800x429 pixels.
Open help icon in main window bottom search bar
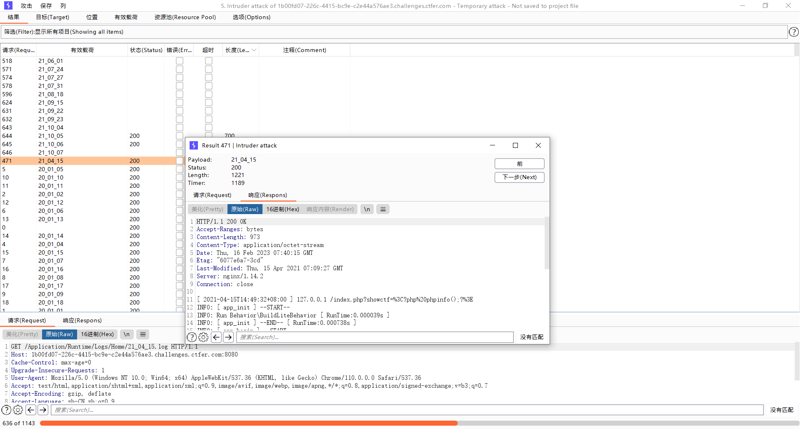[6, 410]
